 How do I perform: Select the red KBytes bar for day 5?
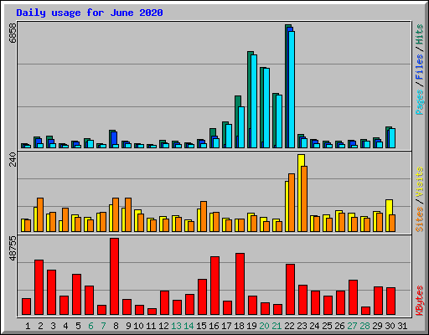(76, 295)
